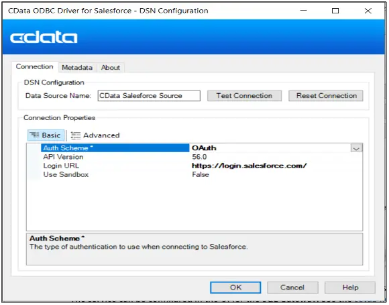
Task: Open the About tab
Action: pos(111,68)
